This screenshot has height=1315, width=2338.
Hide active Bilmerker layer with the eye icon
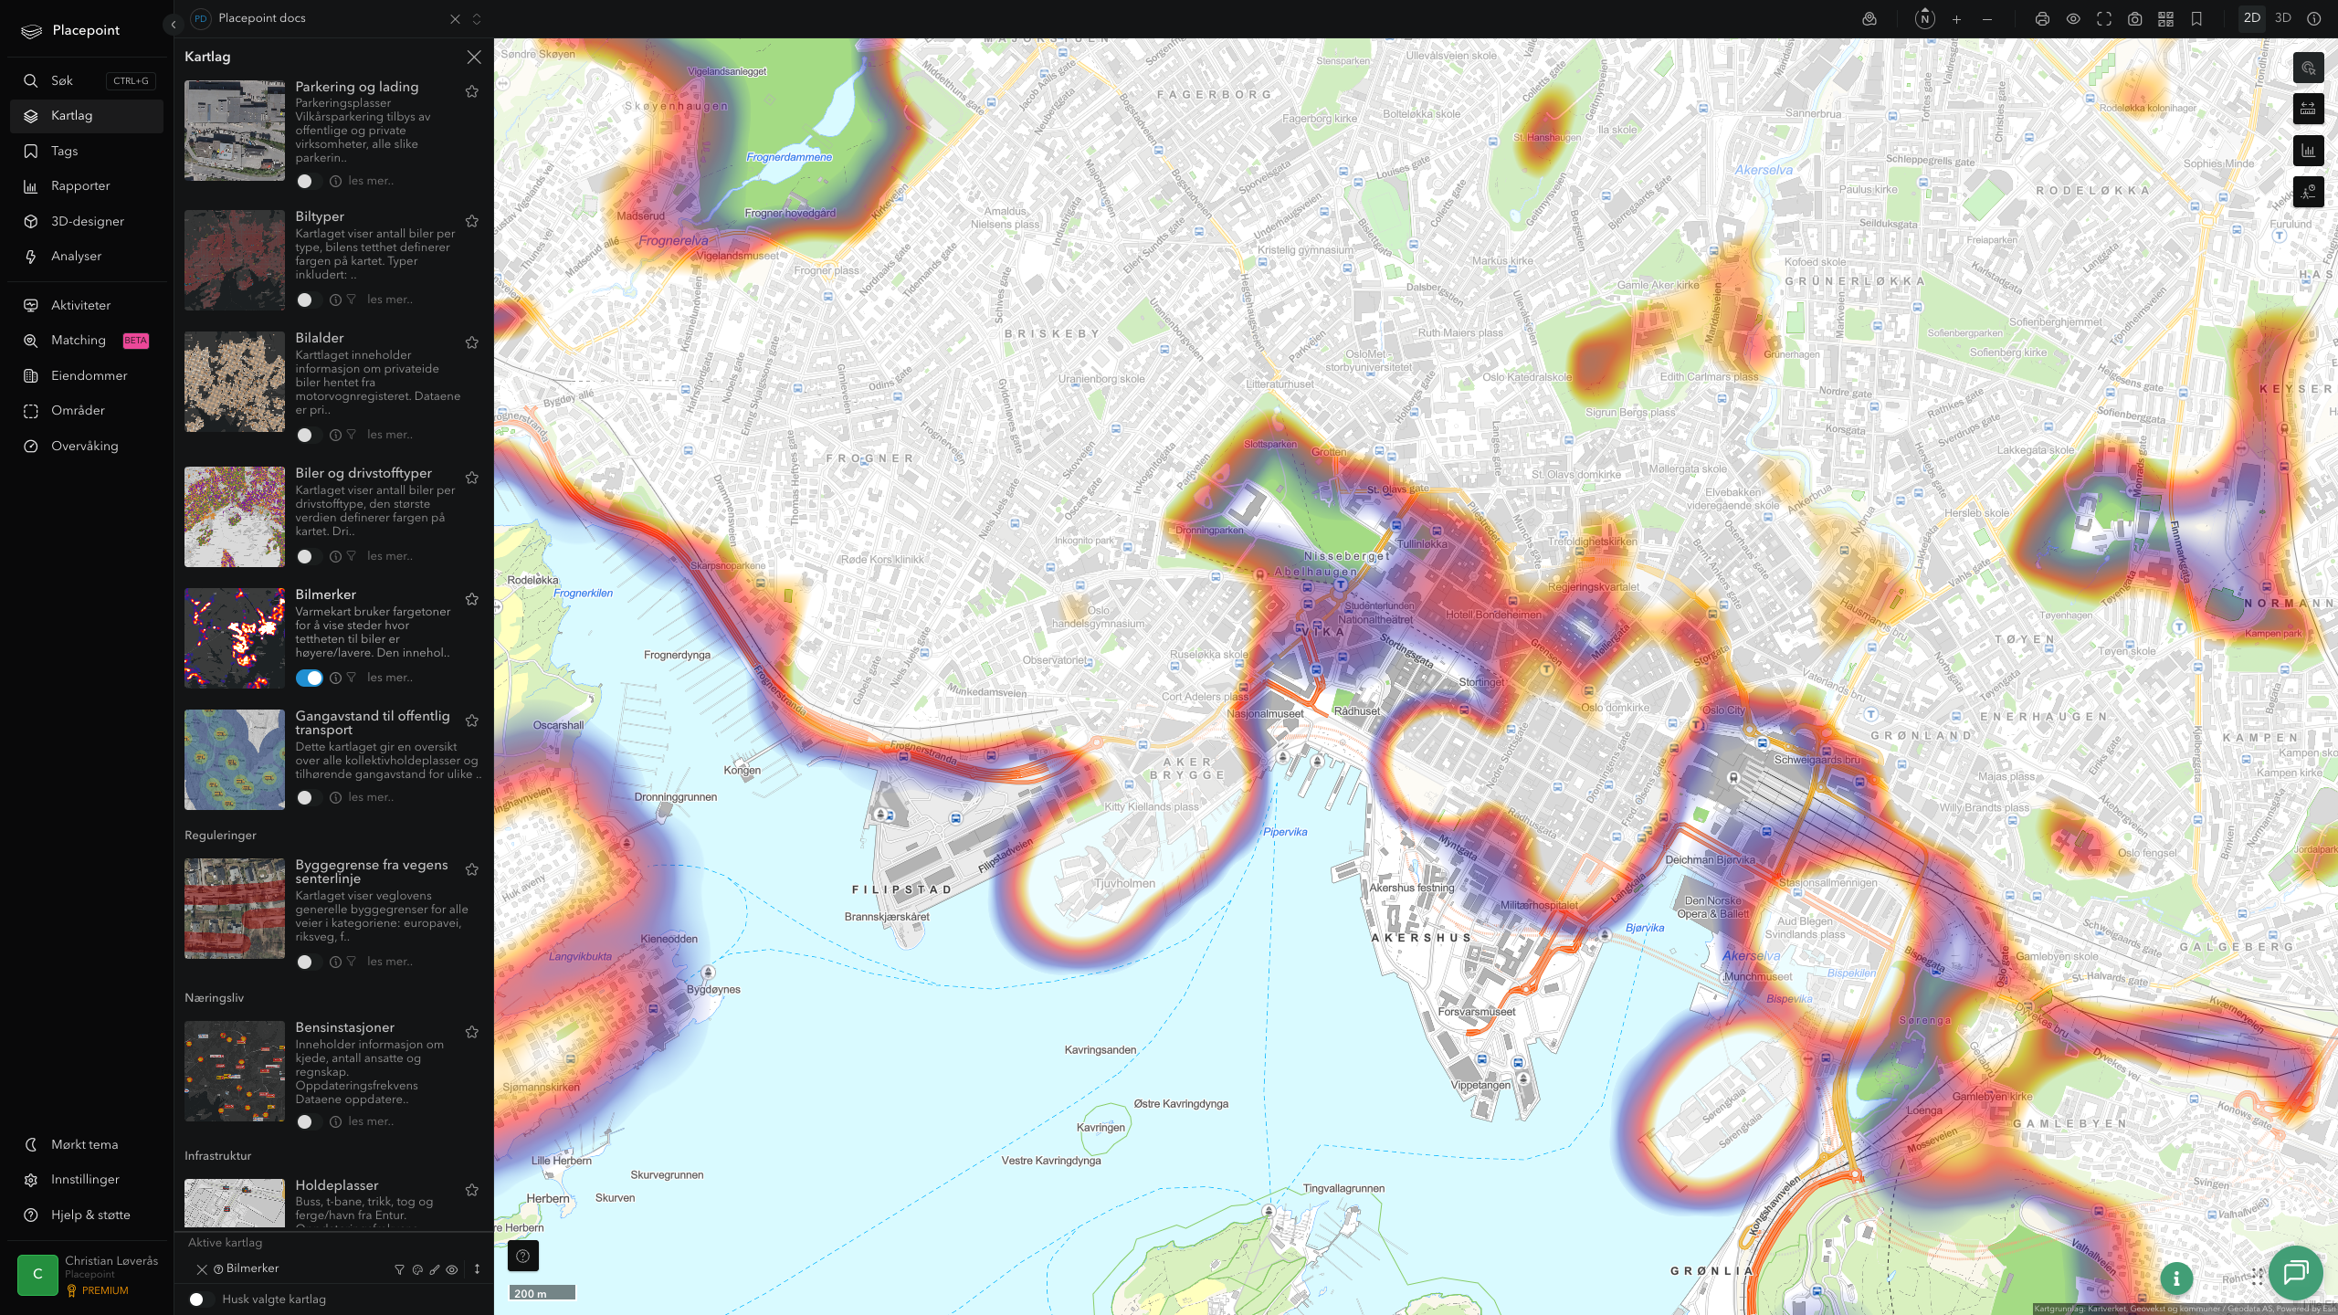(452, 1269)
